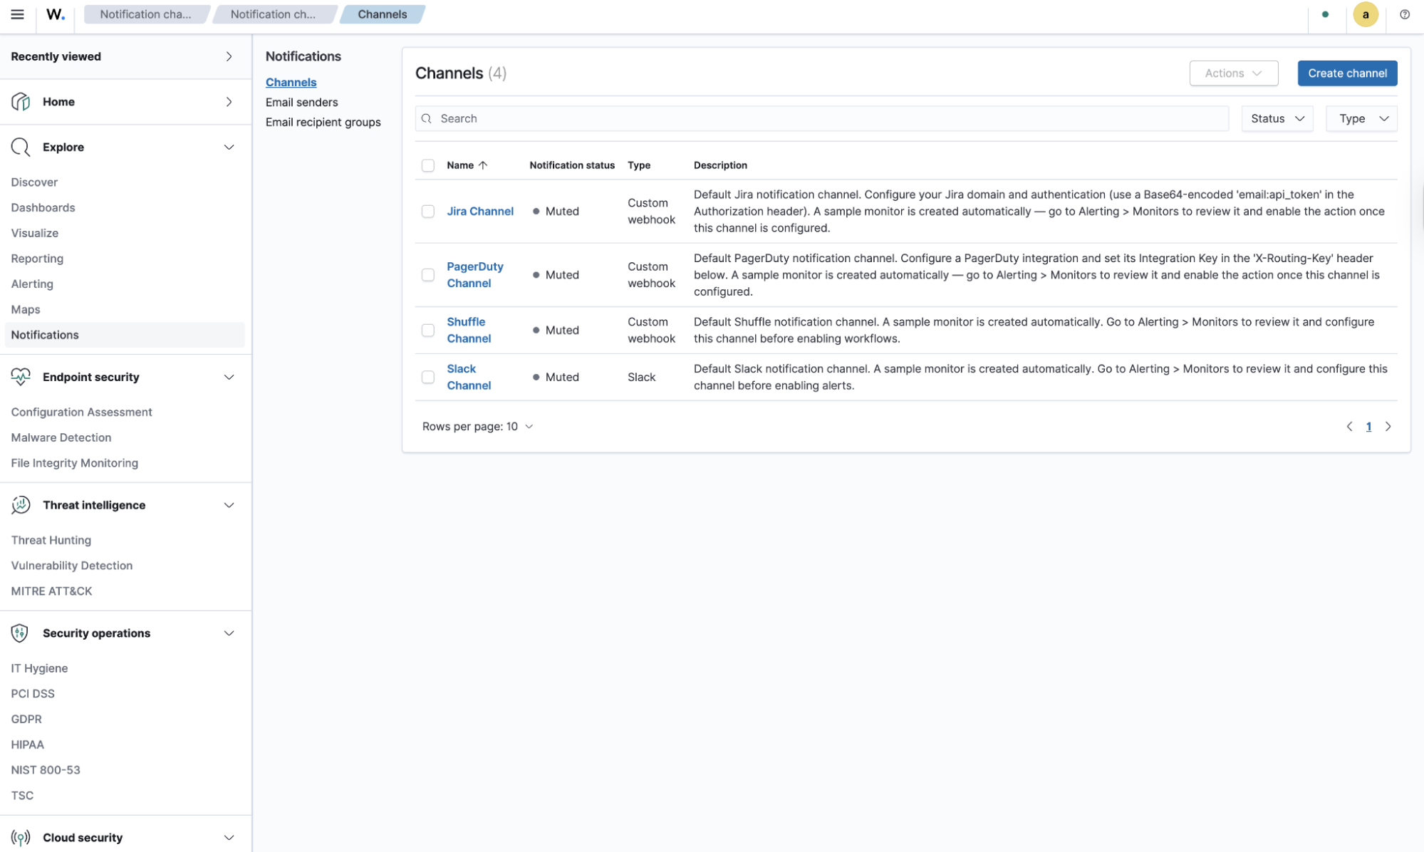Open the user avatar menu
1424x852 pixels.
[x=1365, y=14]
